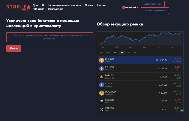The height and width of the screenshot is (121, 189).
Task: Show the All time chart range
Action: 135,52
